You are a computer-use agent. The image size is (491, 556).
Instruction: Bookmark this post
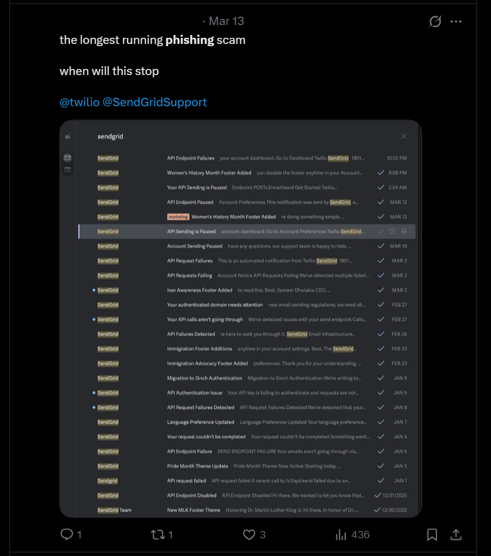(432, 534)
